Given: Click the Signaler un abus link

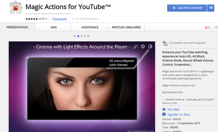Looking at the screenshot, I should pyautogui.click(x=179, y=115).
